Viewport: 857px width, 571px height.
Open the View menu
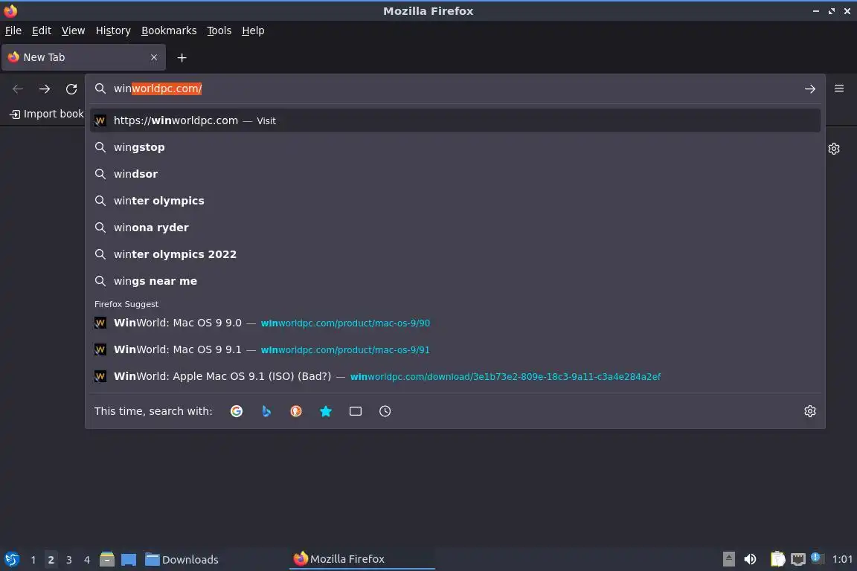[73, 30]
